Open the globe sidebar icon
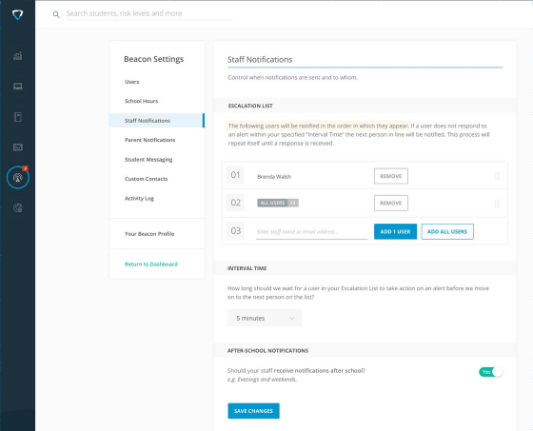The image size is (533, 431). click(x=18, y=207)
